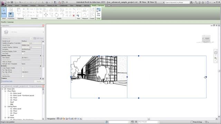Toggle the Sun Path checkbox
The height and width of the screenshot is (124, 221).
click(x=23, y=54)
